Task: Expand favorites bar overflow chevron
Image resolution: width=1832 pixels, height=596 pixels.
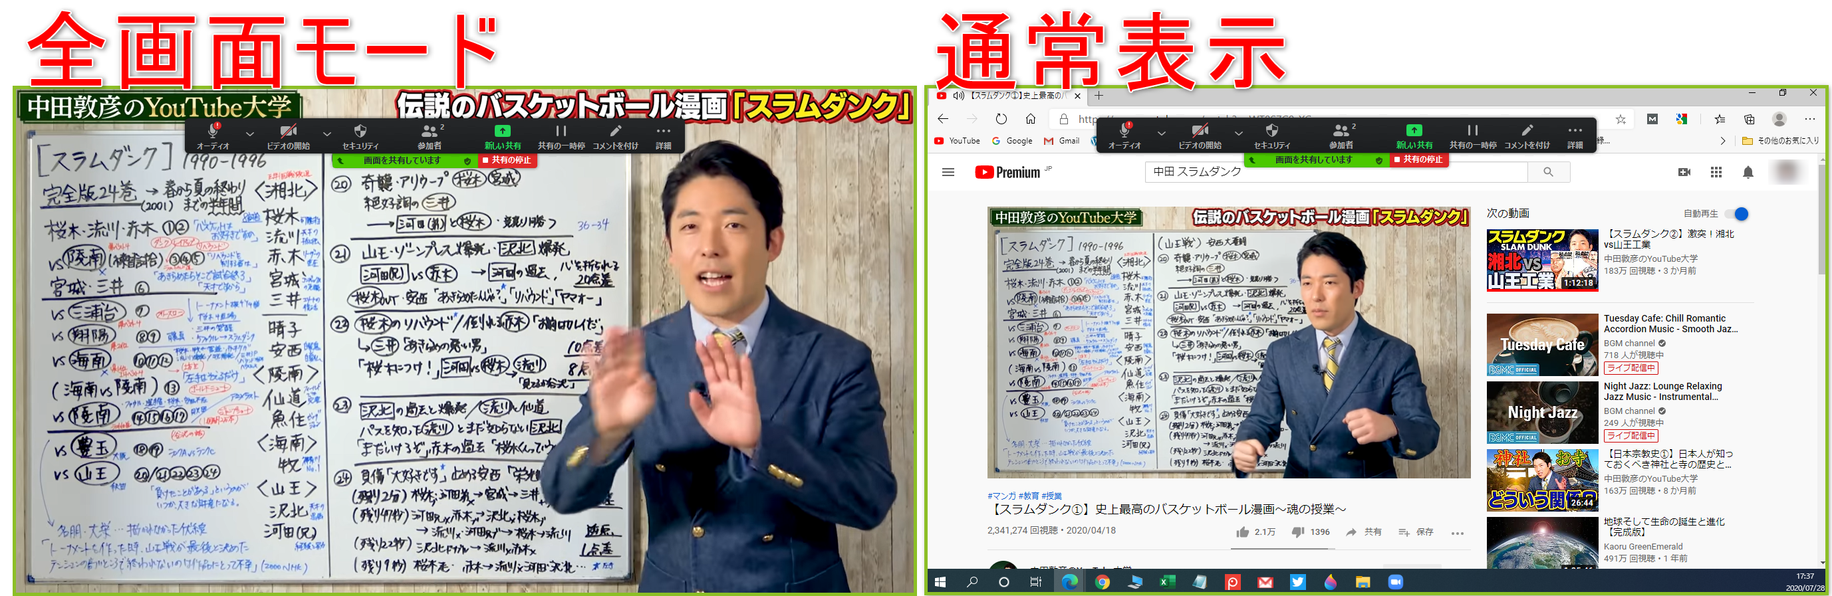Action: [x=1722, y=141]
